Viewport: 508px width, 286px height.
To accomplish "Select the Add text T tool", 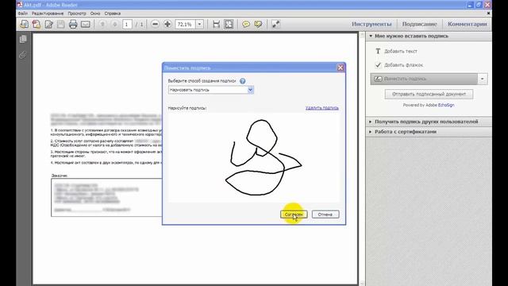I will click(397, 51).
